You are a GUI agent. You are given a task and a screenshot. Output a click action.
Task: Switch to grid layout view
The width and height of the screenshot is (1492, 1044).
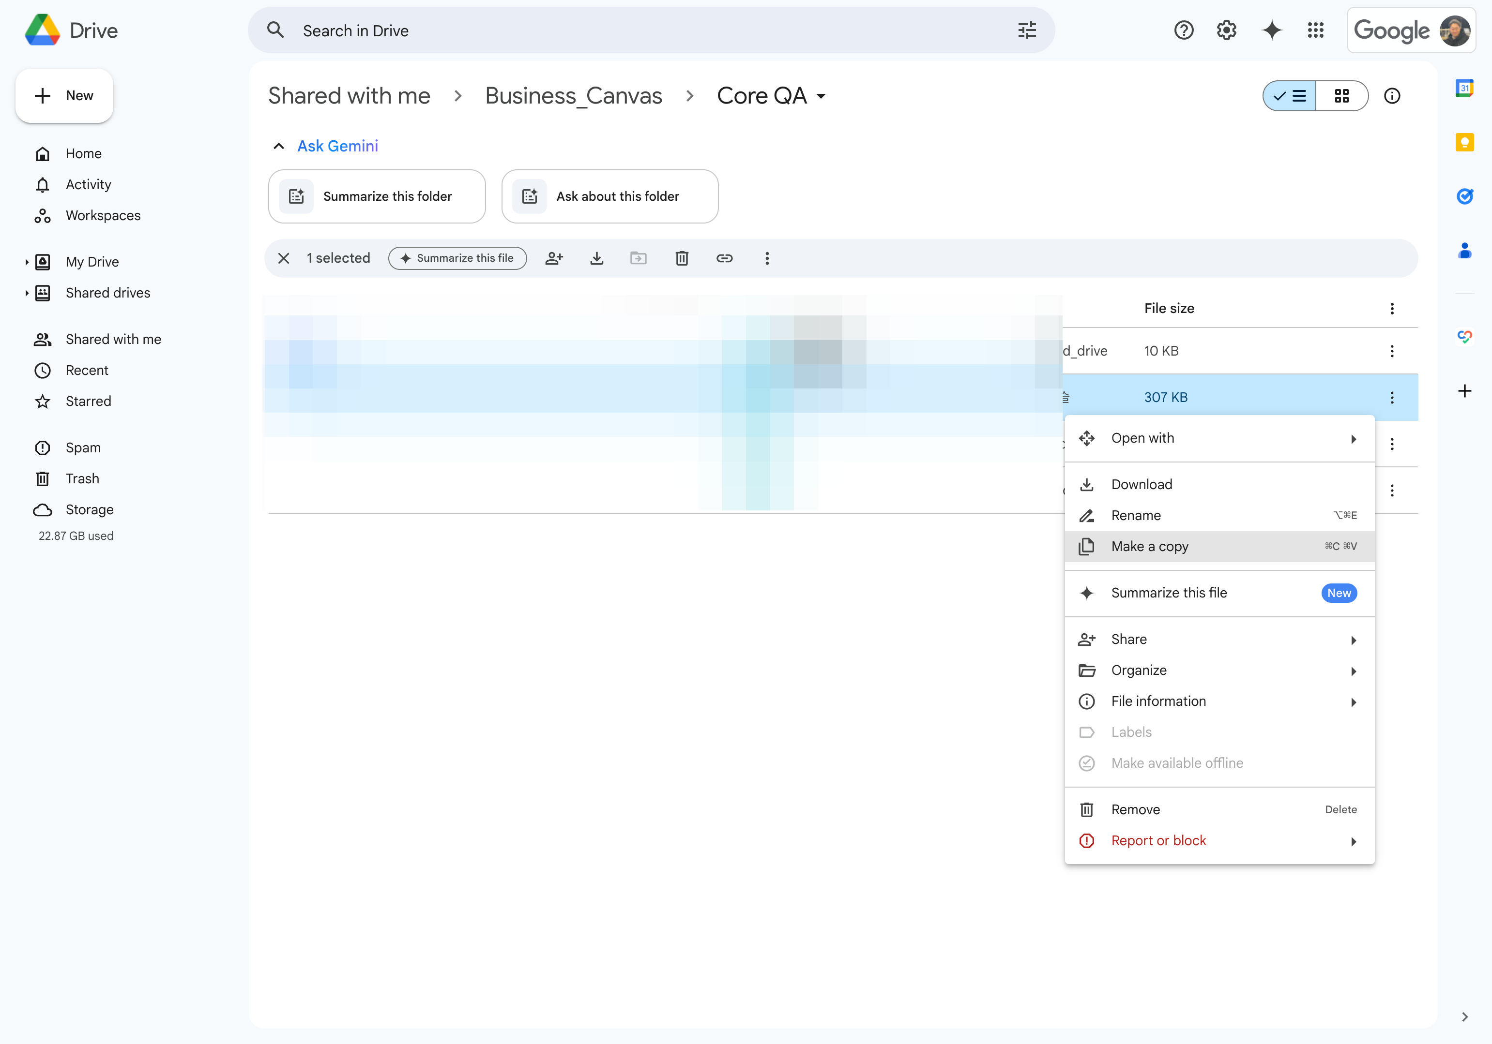pos(1342,96)
